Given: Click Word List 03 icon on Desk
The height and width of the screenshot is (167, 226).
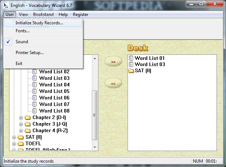Looking at the screenshot, I should tap(131, 64).
